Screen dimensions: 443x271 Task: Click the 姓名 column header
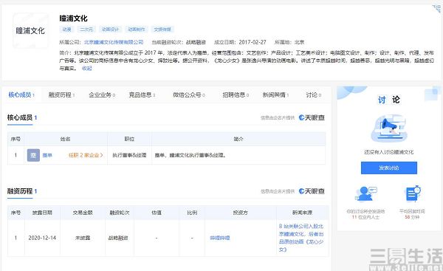[x=65, y=139]
